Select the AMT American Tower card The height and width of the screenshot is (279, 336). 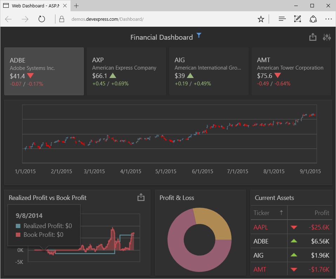pos(291,71)
